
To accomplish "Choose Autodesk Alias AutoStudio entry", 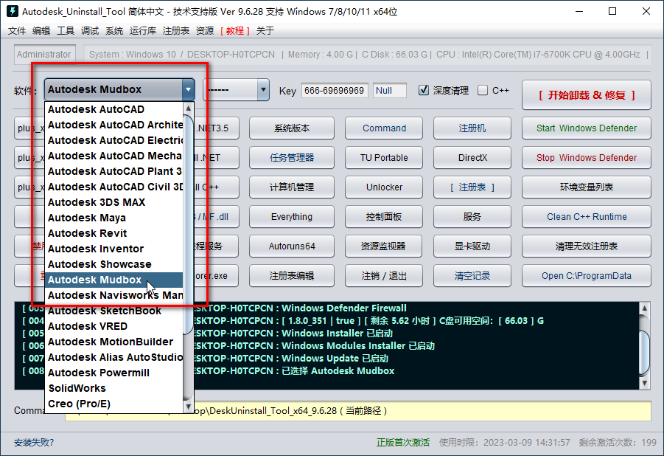I will (x=114, y=357).
